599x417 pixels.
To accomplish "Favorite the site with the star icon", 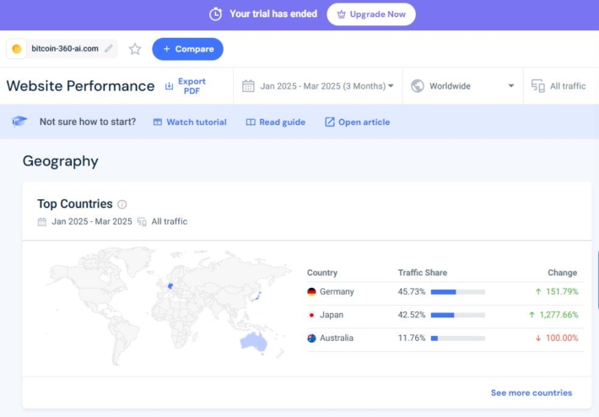I will tap(135, 49).
